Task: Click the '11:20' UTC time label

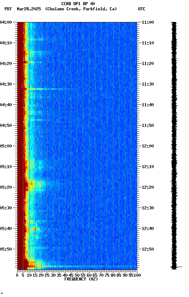Action: coord(148,64)
